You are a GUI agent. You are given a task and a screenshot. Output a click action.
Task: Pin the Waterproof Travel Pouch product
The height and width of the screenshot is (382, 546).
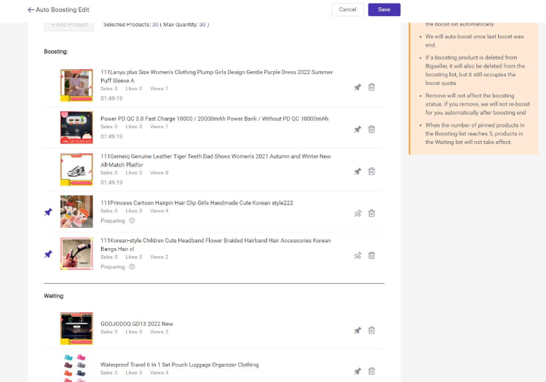(357, 371)
